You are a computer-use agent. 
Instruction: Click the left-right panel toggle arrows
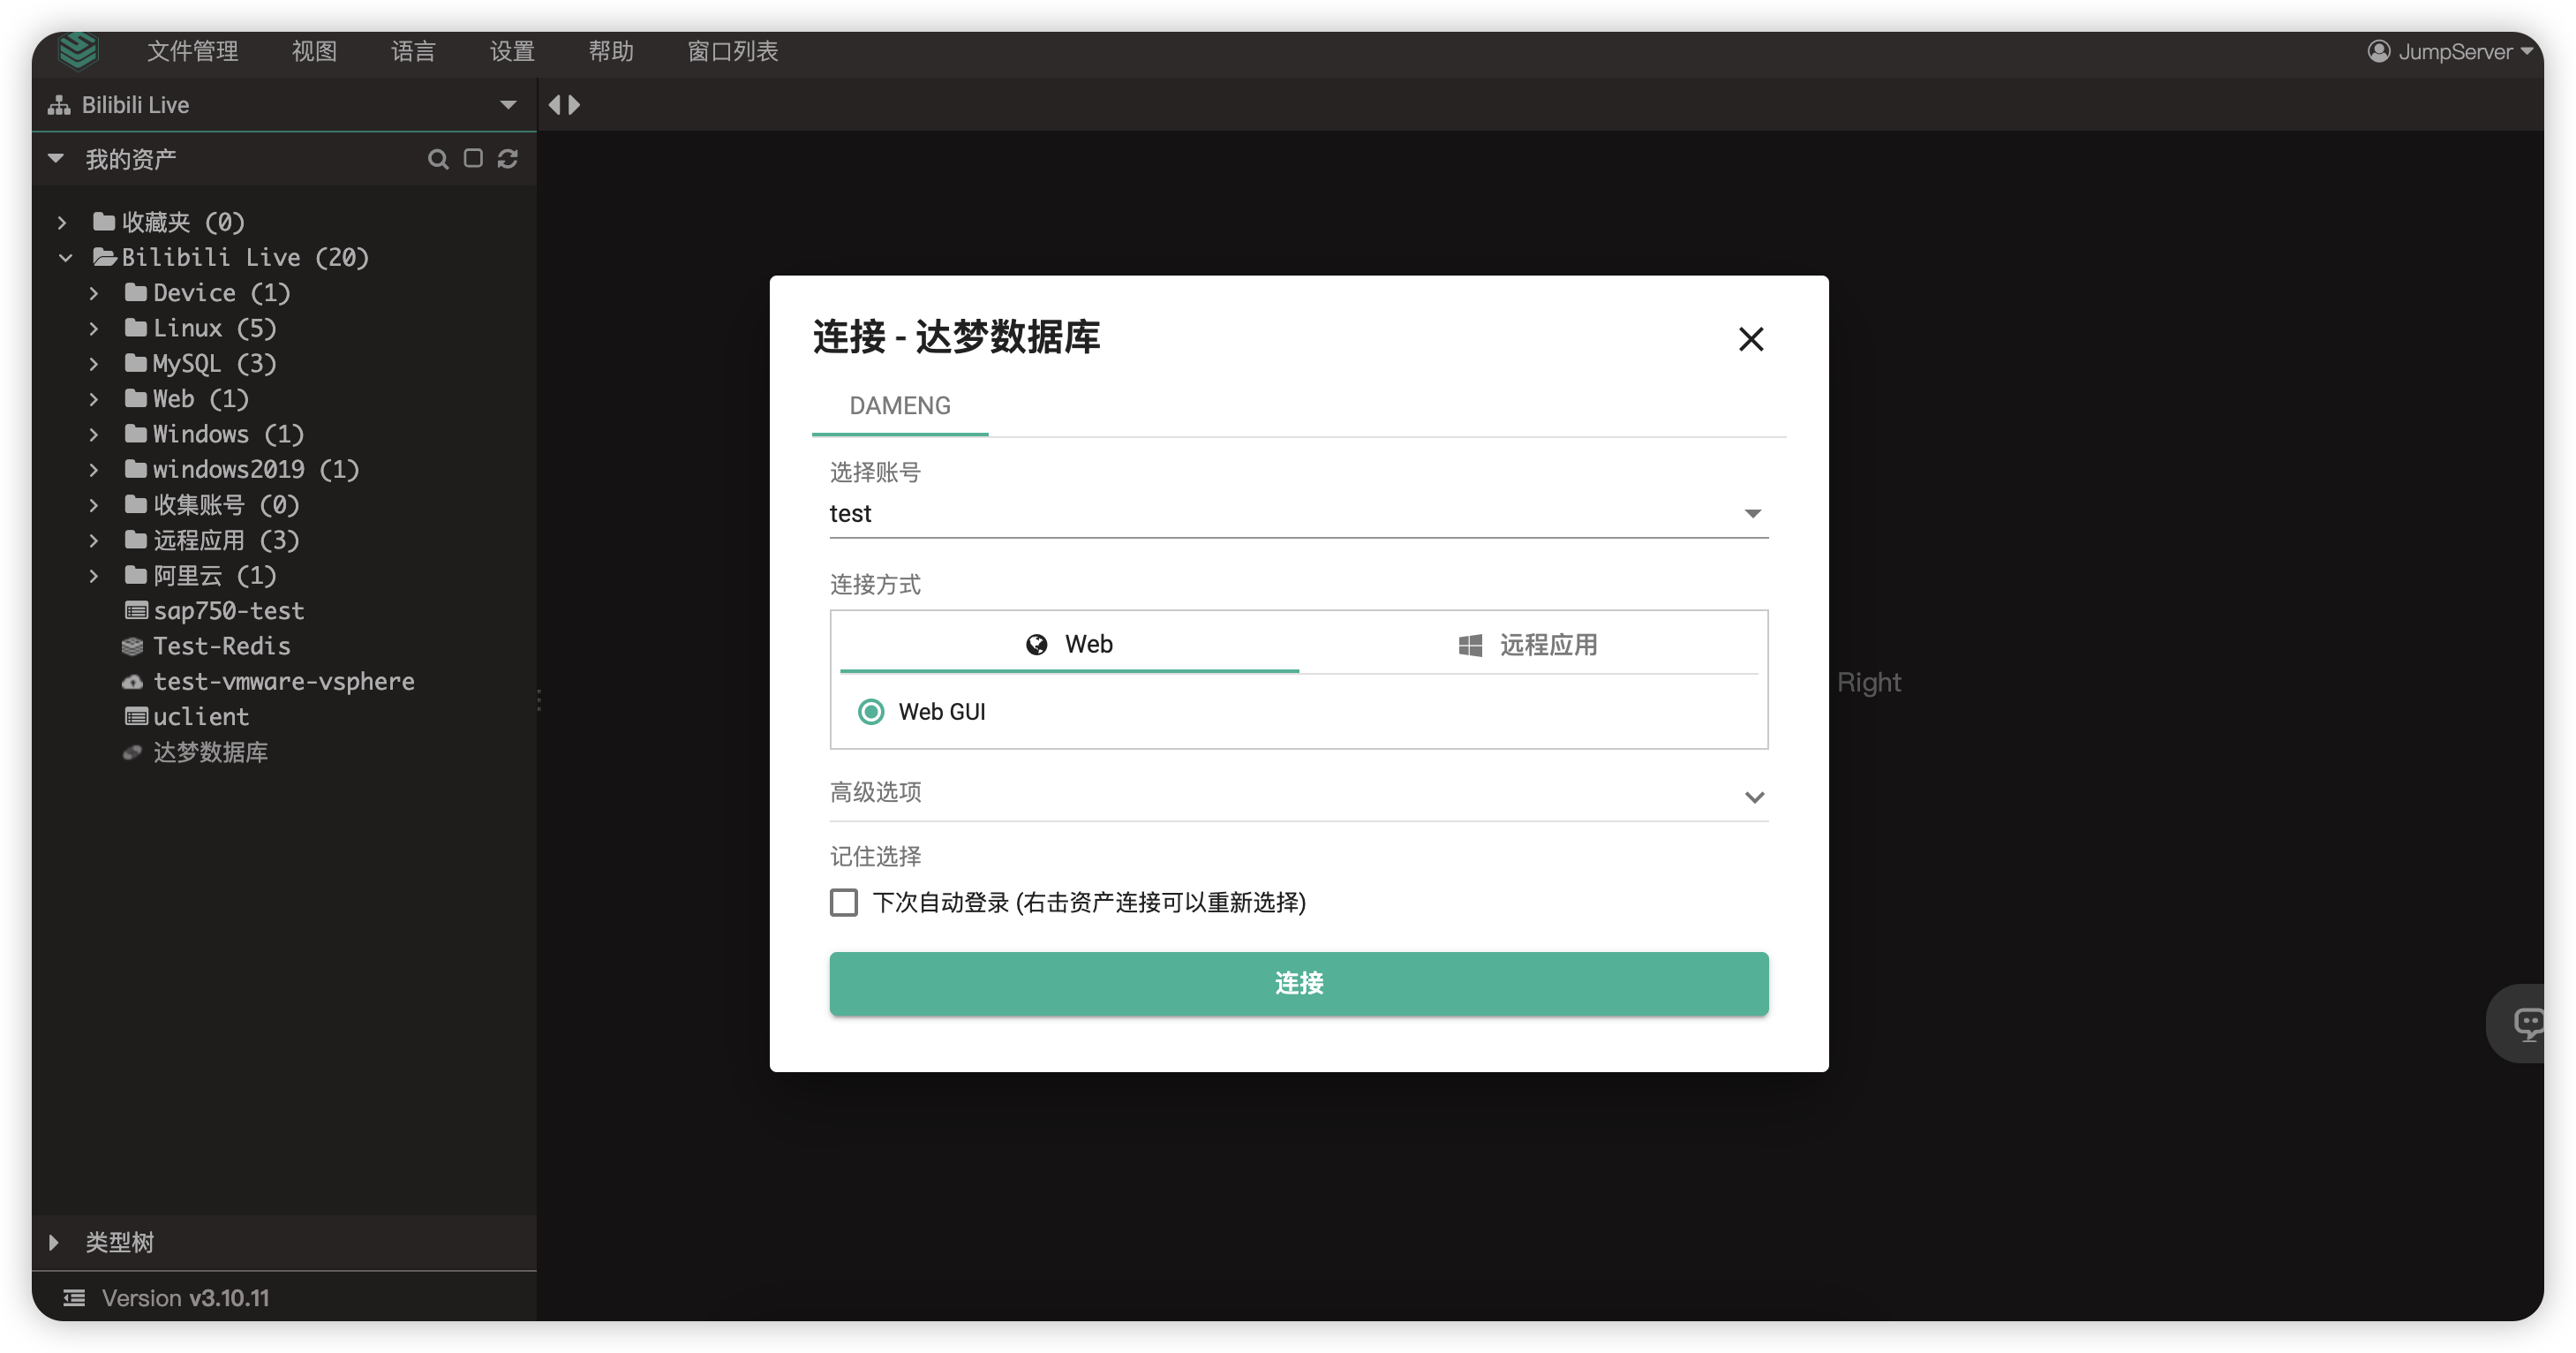pos(564,104)
